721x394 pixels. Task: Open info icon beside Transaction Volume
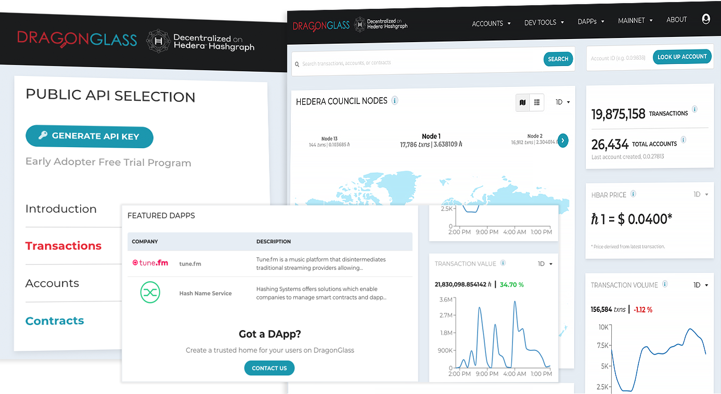[665, 284]
